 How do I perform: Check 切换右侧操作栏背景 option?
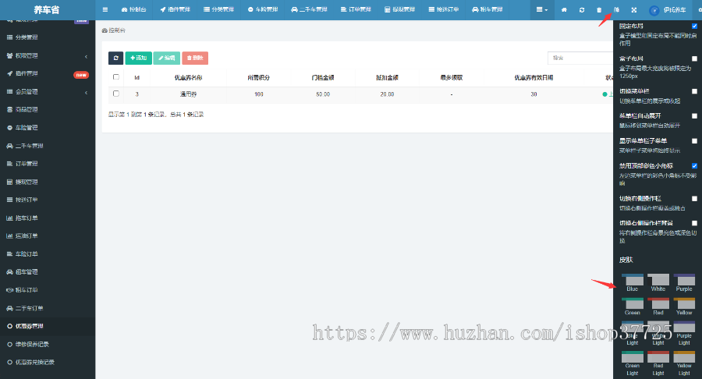pos(694,223)
